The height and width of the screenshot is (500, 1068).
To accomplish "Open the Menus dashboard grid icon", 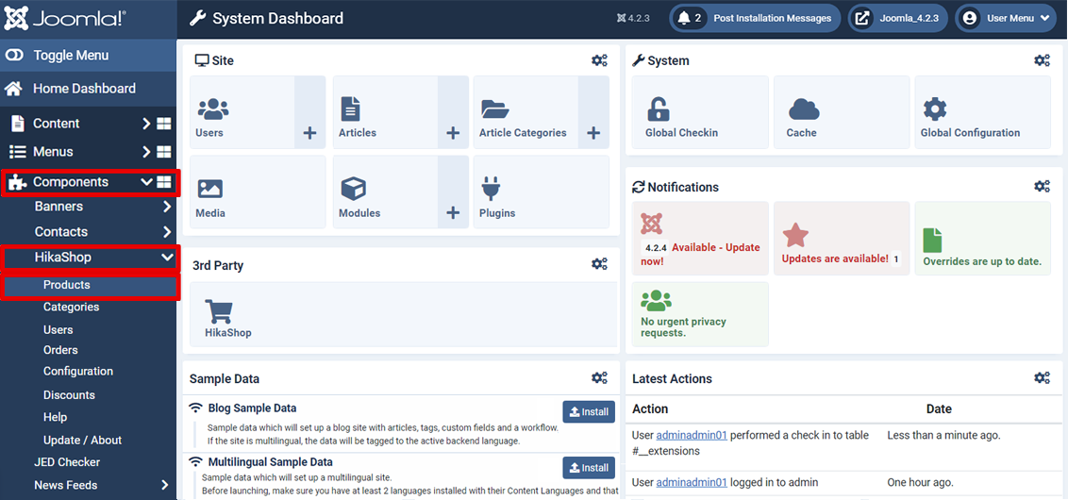I will click(164, 151).
